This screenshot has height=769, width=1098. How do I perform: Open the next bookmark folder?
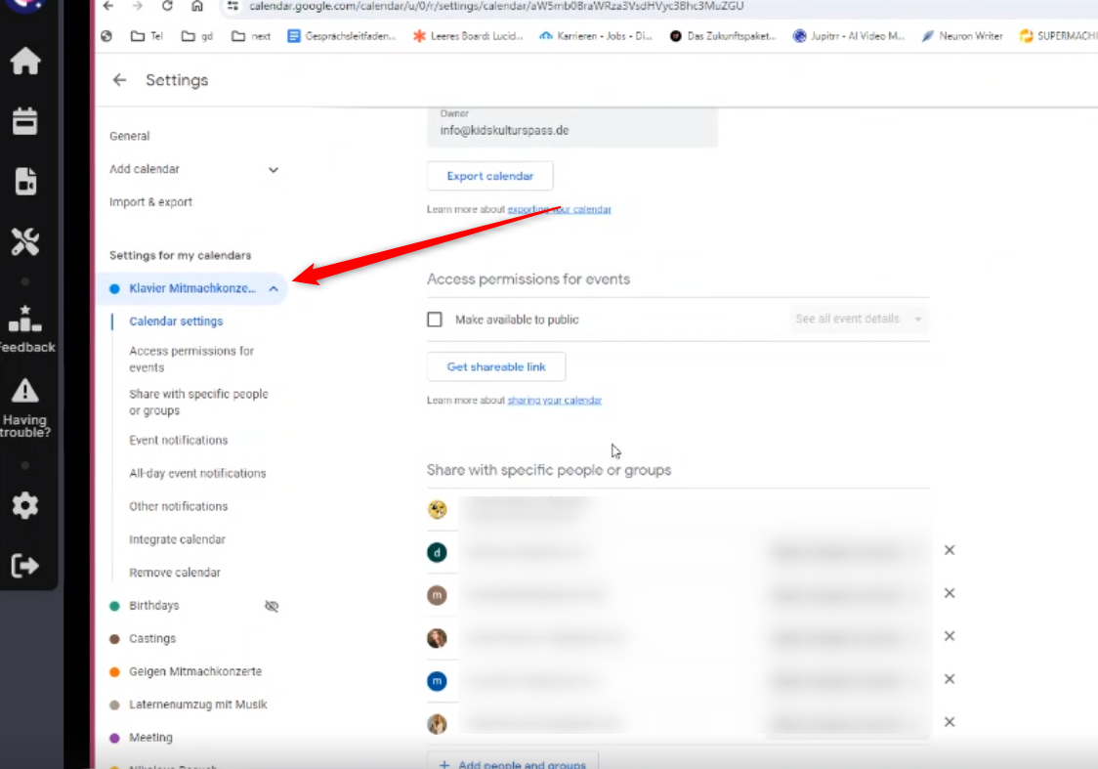251,36
